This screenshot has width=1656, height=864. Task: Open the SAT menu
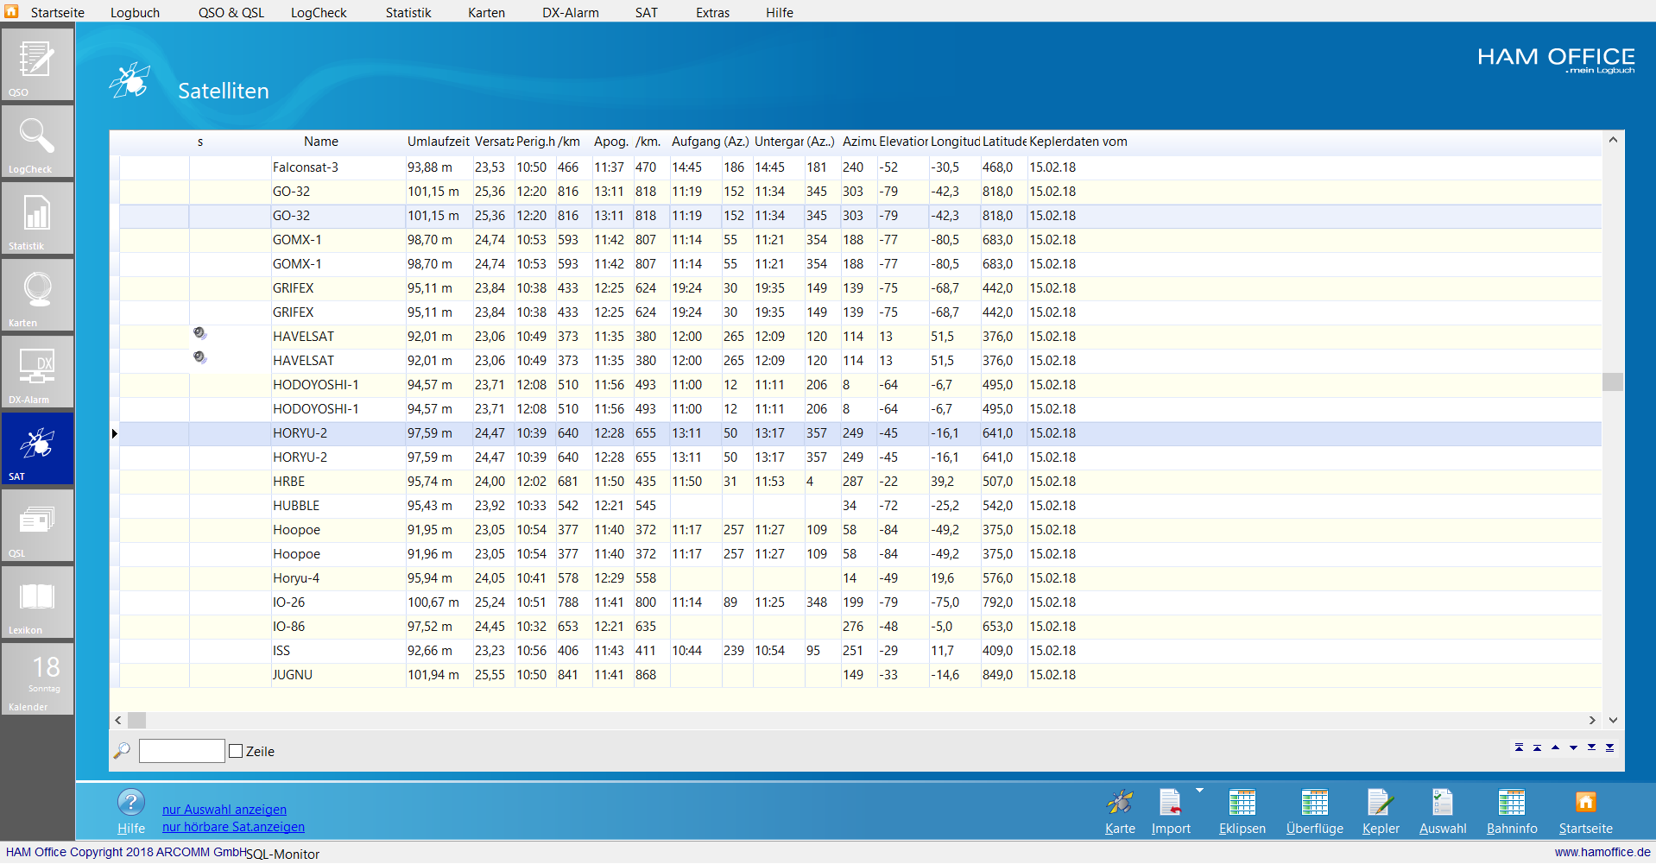647,12
